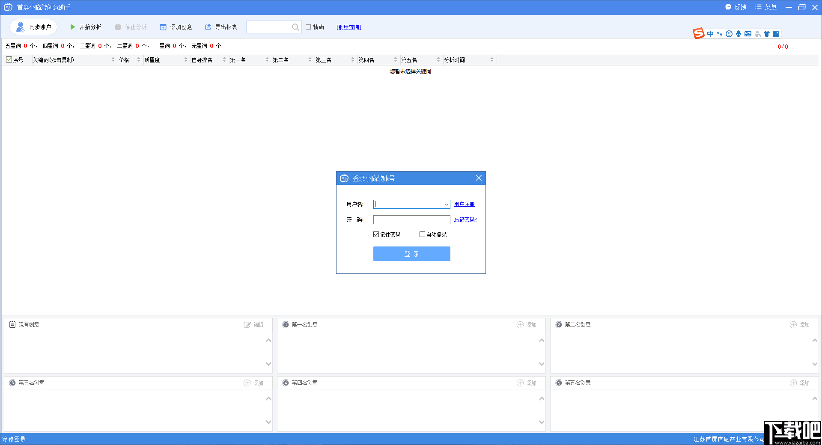
Task: Open the 编辑 icon in 现有创意 panel
Action: click(247, 325)
